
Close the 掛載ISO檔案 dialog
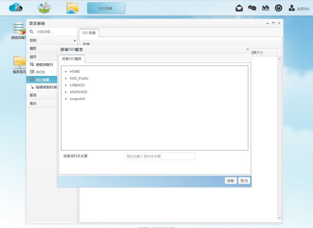248,49
